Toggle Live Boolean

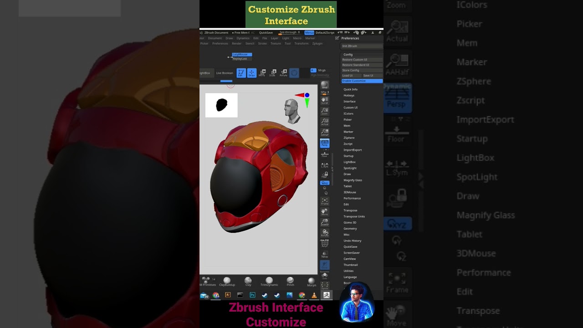(225, 73)
